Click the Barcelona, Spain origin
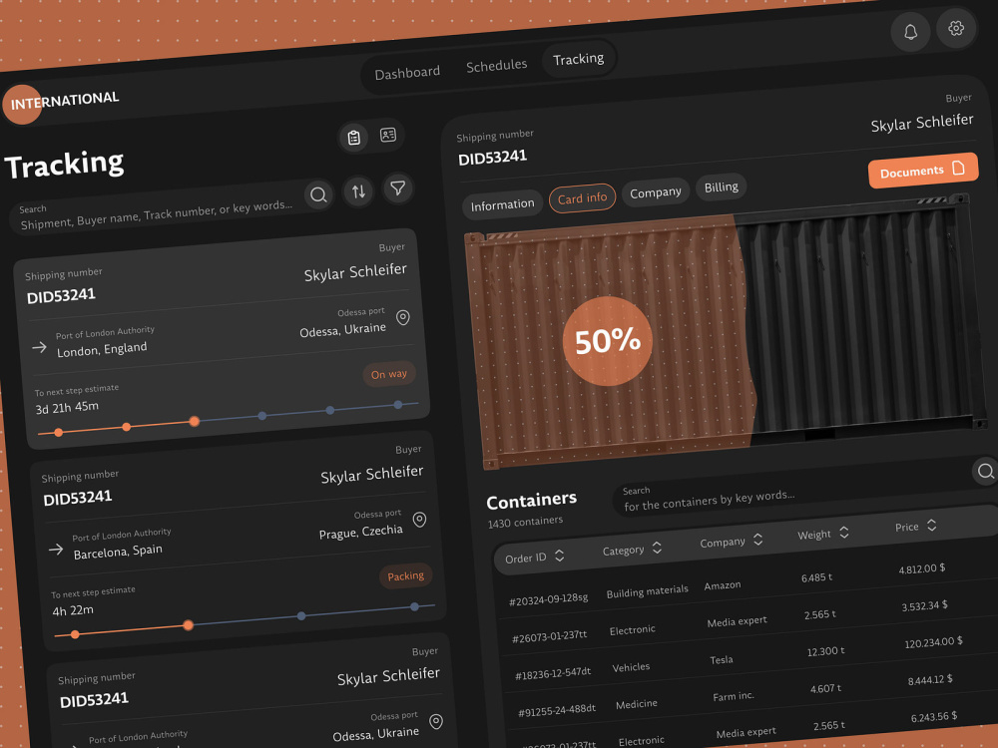 (118, 552)
